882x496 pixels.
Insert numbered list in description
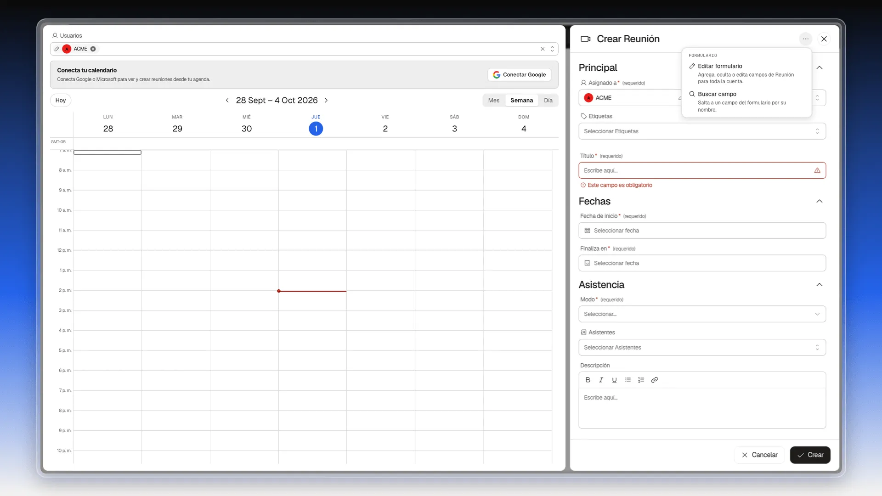[641, 380]
